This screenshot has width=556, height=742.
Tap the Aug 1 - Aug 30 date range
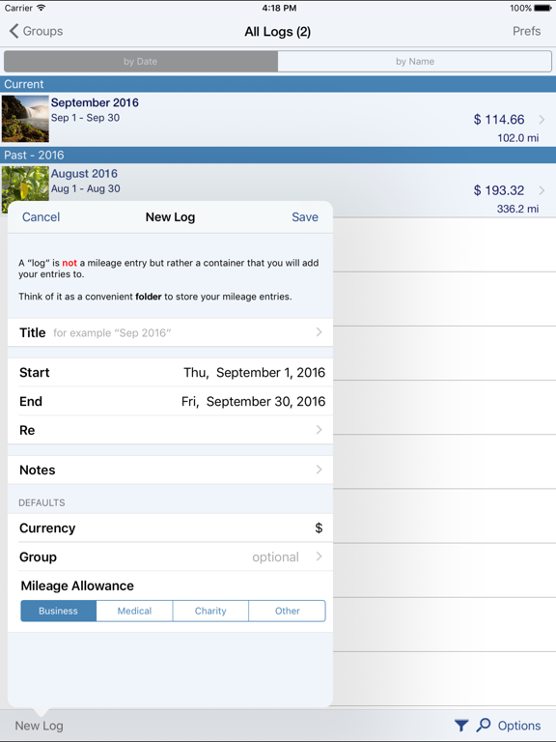86,188
